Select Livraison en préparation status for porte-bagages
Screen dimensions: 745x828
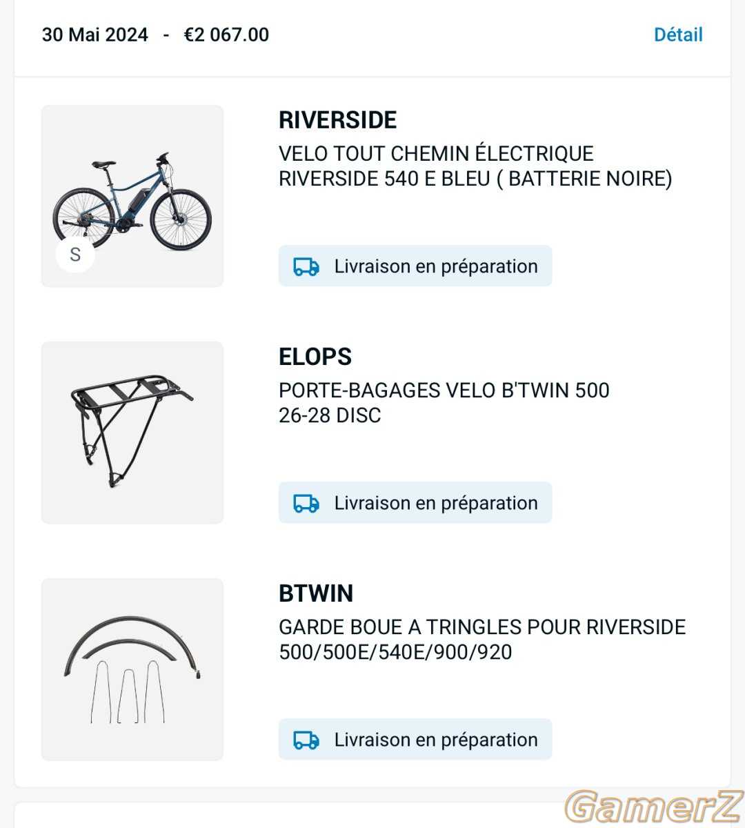pyautogui.click(x=415, y=502)
